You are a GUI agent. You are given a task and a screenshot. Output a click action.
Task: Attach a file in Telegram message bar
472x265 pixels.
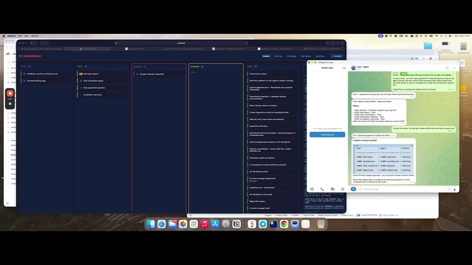pyautogui.click(x=360, y=189)
